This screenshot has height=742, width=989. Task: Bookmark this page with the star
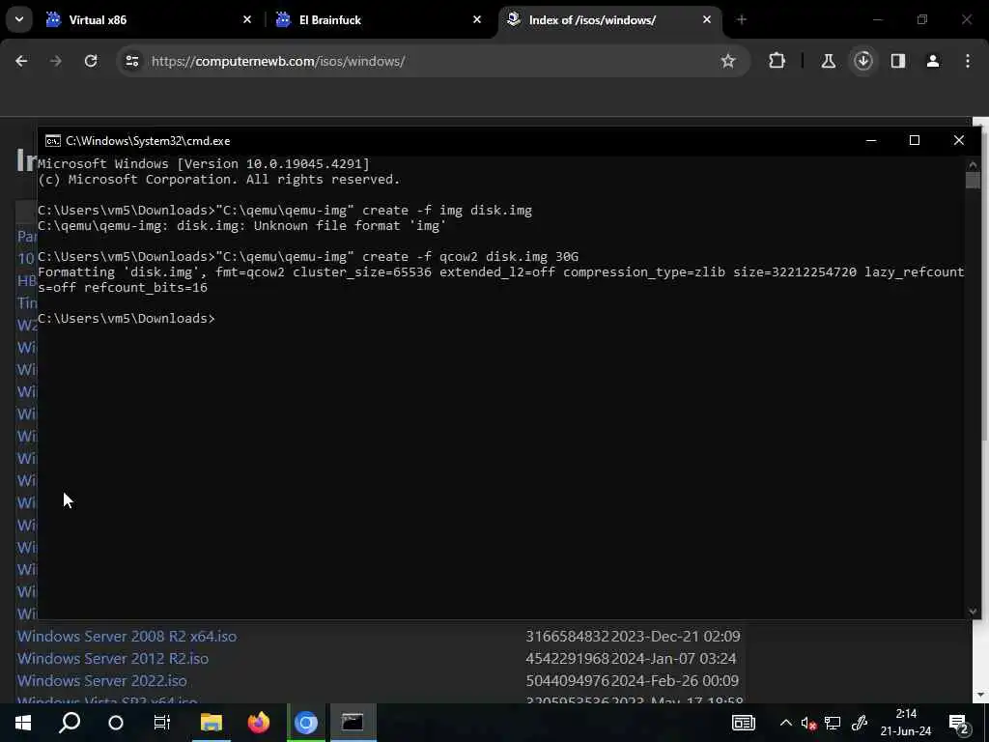pos(728,61)
